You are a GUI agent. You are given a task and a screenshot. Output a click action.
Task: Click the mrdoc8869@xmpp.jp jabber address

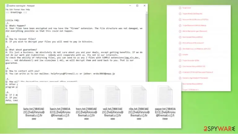[104, 74]
